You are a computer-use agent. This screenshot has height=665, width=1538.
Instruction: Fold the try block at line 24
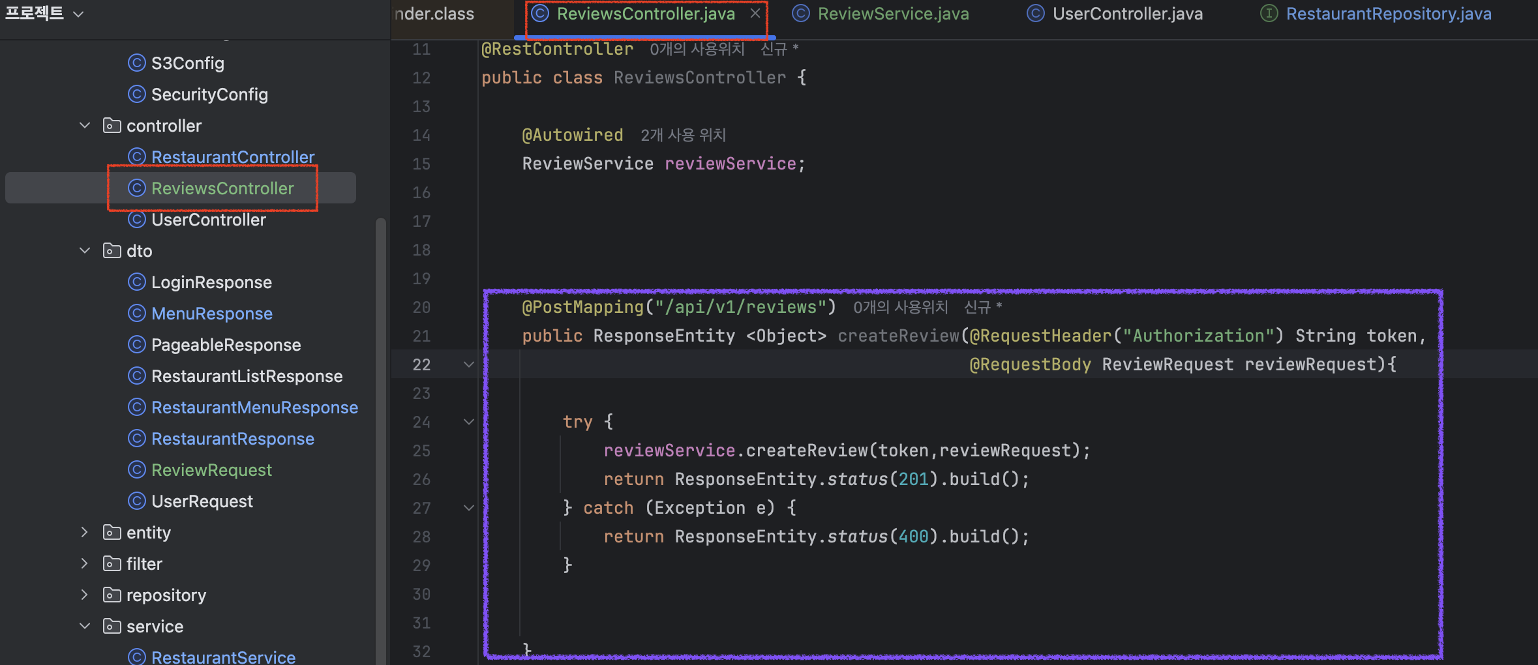coord(468,422)
